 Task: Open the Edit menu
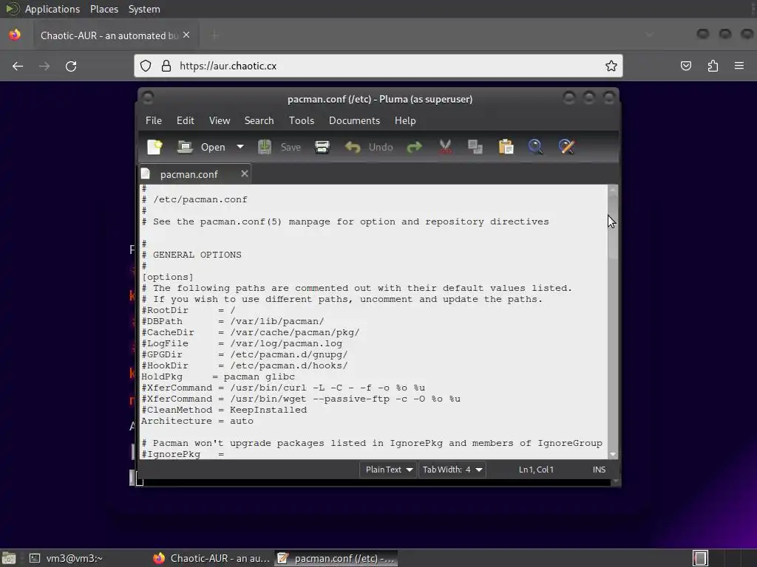point(186,120)
